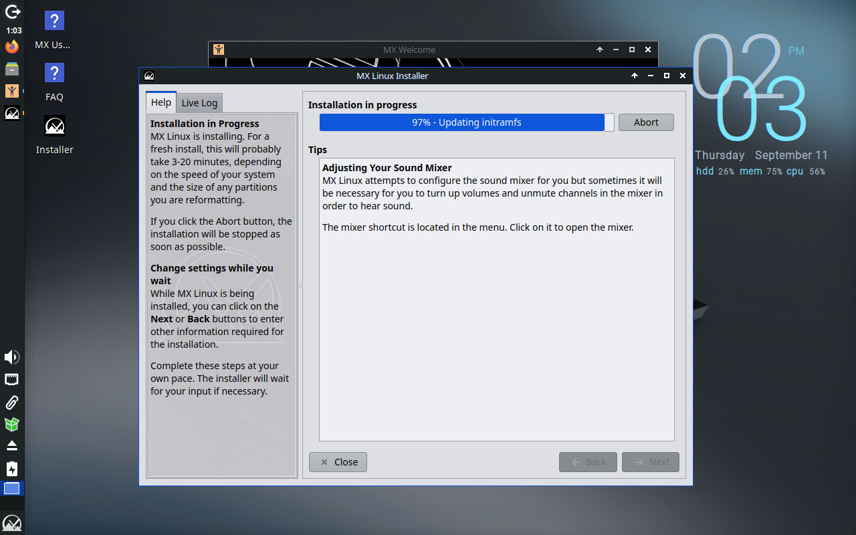Click the 'Installation in progress' heading
856x535 pixels.
point(362,105)
